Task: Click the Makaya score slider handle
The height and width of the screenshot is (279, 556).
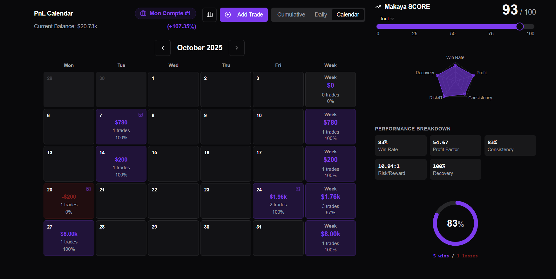Action: pos(520,27)
